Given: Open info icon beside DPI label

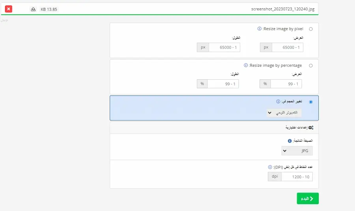Looking at the screenshot, I should 270,167.
